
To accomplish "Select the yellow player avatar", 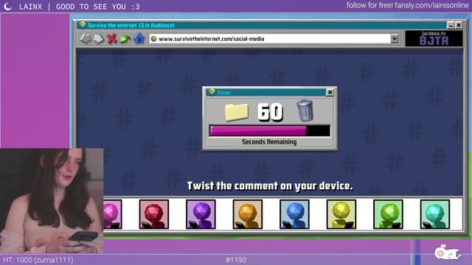I will [341, 214].
